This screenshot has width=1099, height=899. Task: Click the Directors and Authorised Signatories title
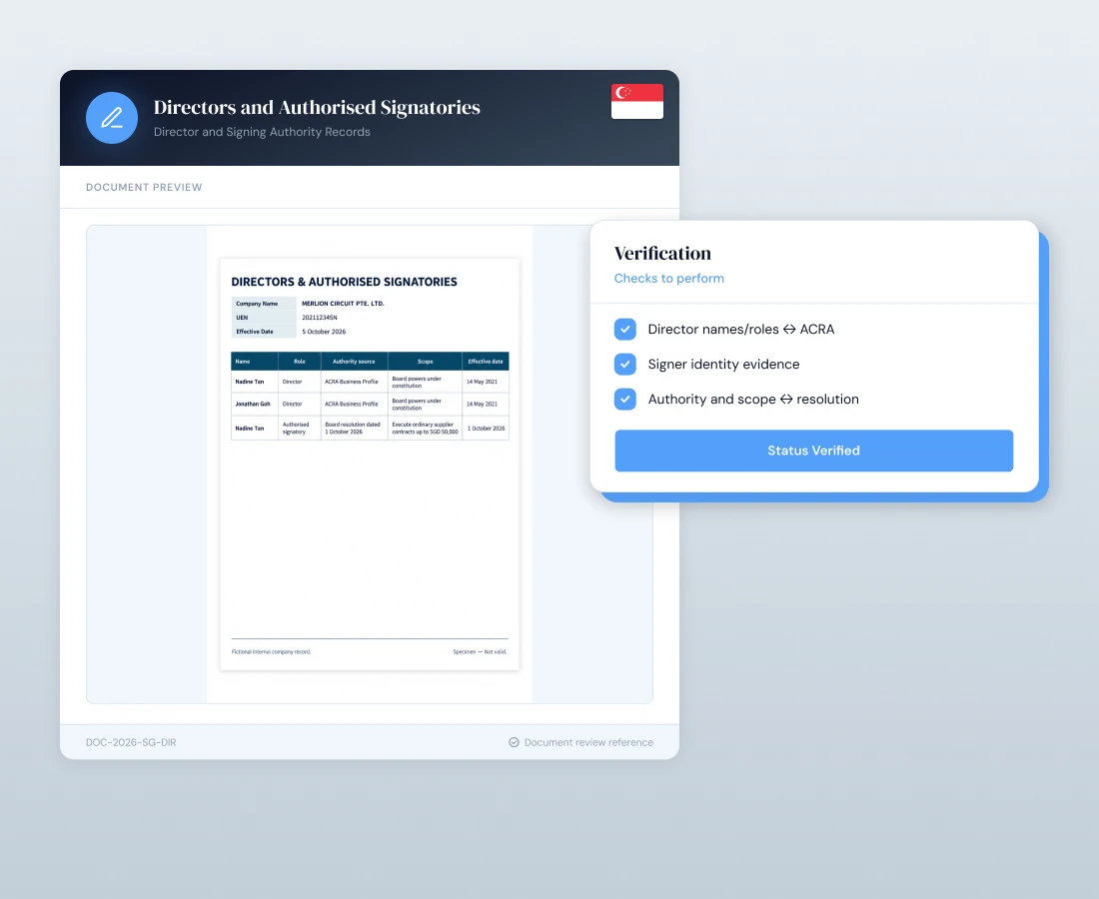[317, 107]
